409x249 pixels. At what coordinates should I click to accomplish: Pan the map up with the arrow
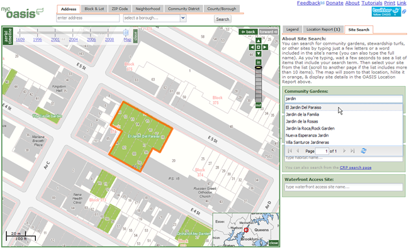coord(258,41)
